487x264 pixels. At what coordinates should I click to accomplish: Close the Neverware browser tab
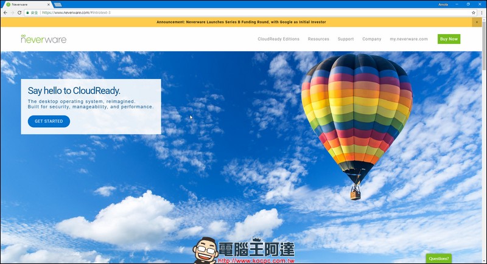pos(49,5)
